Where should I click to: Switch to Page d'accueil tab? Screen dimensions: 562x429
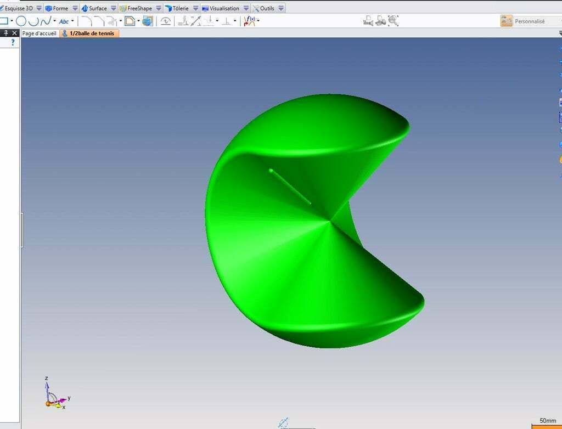click(40, 33)
